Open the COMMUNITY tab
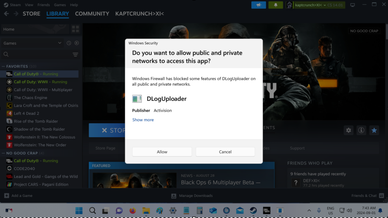This screenshot has height=218, width=388. pos(92,14)
